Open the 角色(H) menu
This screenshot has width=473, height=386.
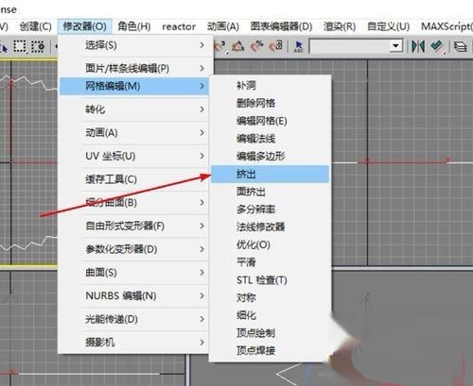(134, 26)
